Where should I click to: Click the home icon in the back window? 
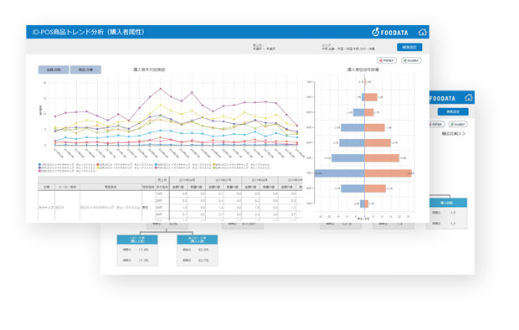[469, 97]
